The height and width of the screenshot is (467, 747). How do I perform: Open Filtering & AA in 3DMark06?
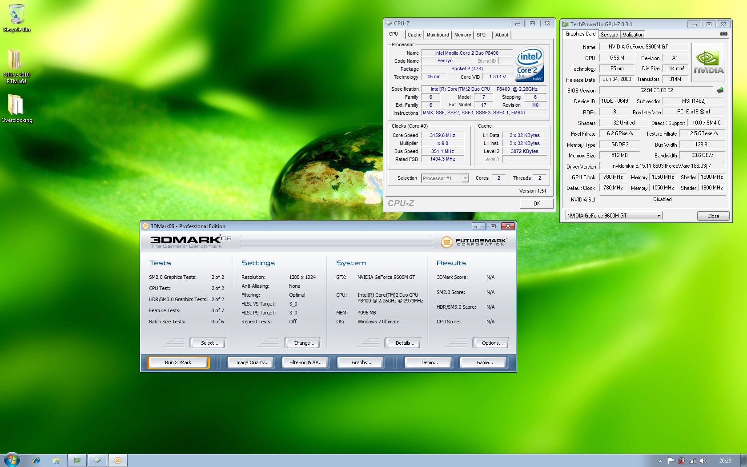point(306,362)
